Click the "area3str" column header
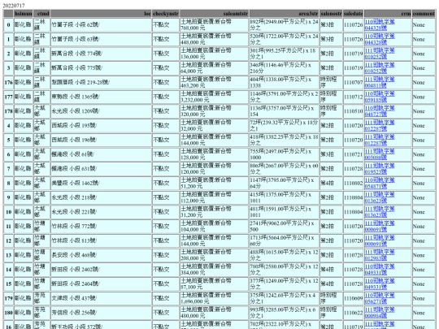Viewport: 439px width, 329px height. pyautogui.click(x=285, y=14)
